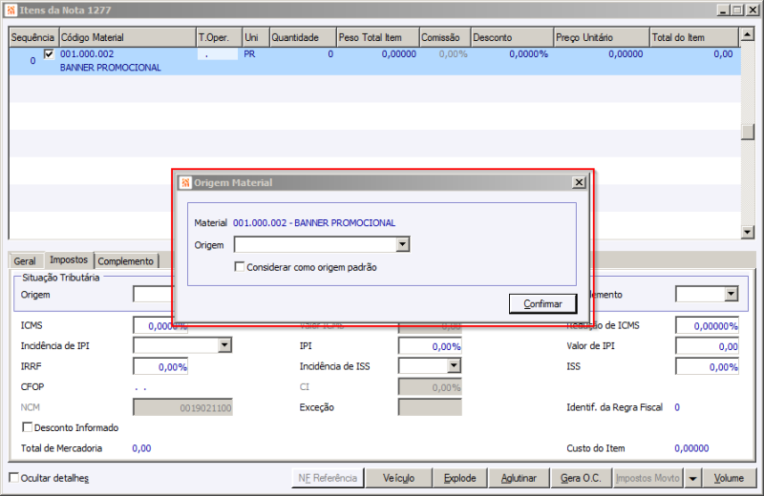This screenshot has width=764, height=496.
Task: Click the Veículo button
Action: coord(398,478)
